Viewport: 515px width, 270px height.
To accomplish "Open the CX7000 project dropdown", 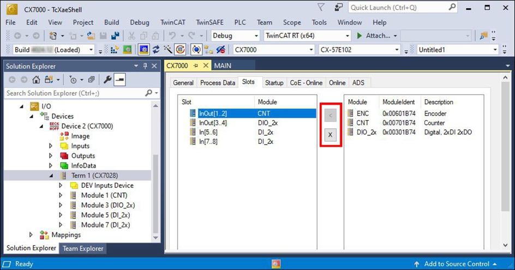I will coord(311,50).
